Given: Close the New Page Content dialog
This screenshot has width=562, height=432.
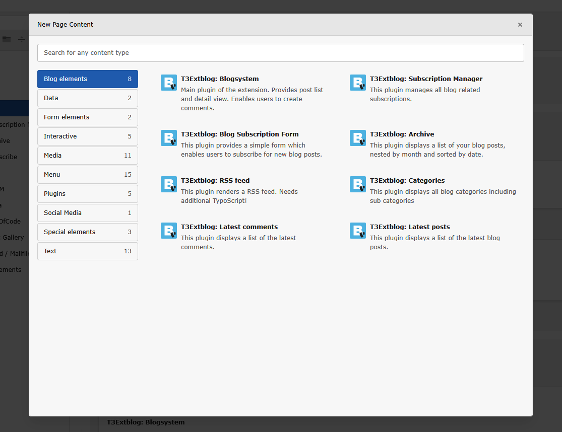Looking at the screenshot, I should 520,24.
